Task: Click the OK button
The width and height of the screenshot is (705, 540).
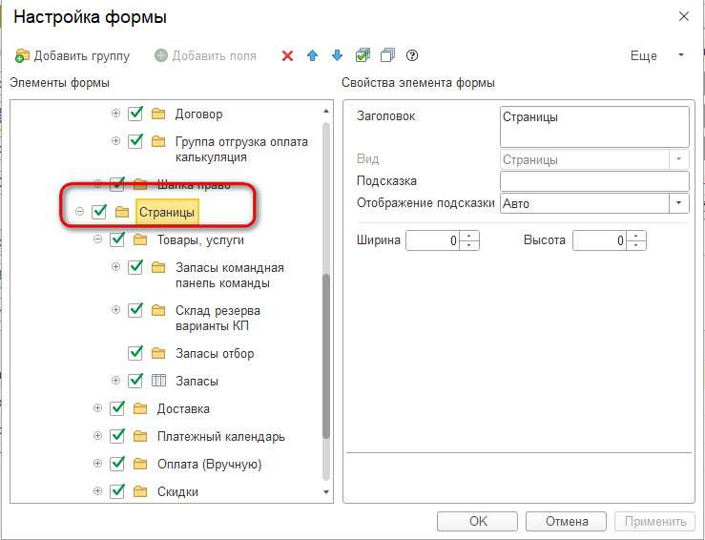Action: [478, 521]
